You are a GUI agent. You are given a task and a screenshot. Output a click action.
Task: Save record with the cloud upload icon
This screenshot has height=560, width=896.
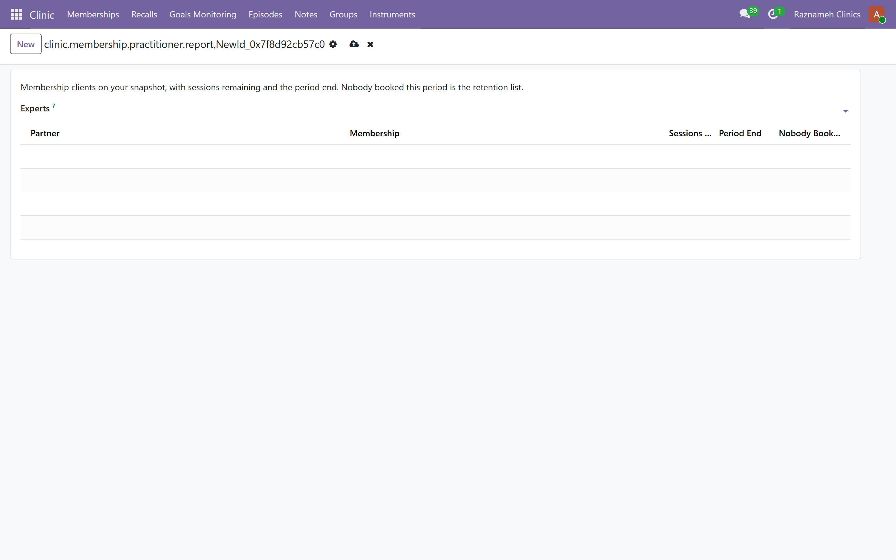click(x=354, y=44)
